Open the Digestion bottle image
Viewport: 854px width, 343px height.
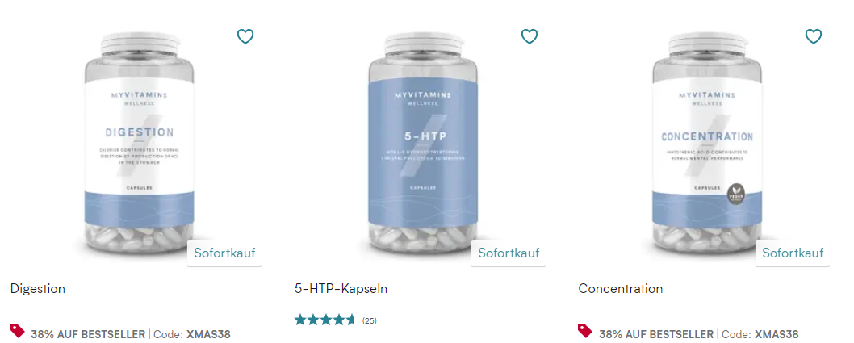pos(140,143)
